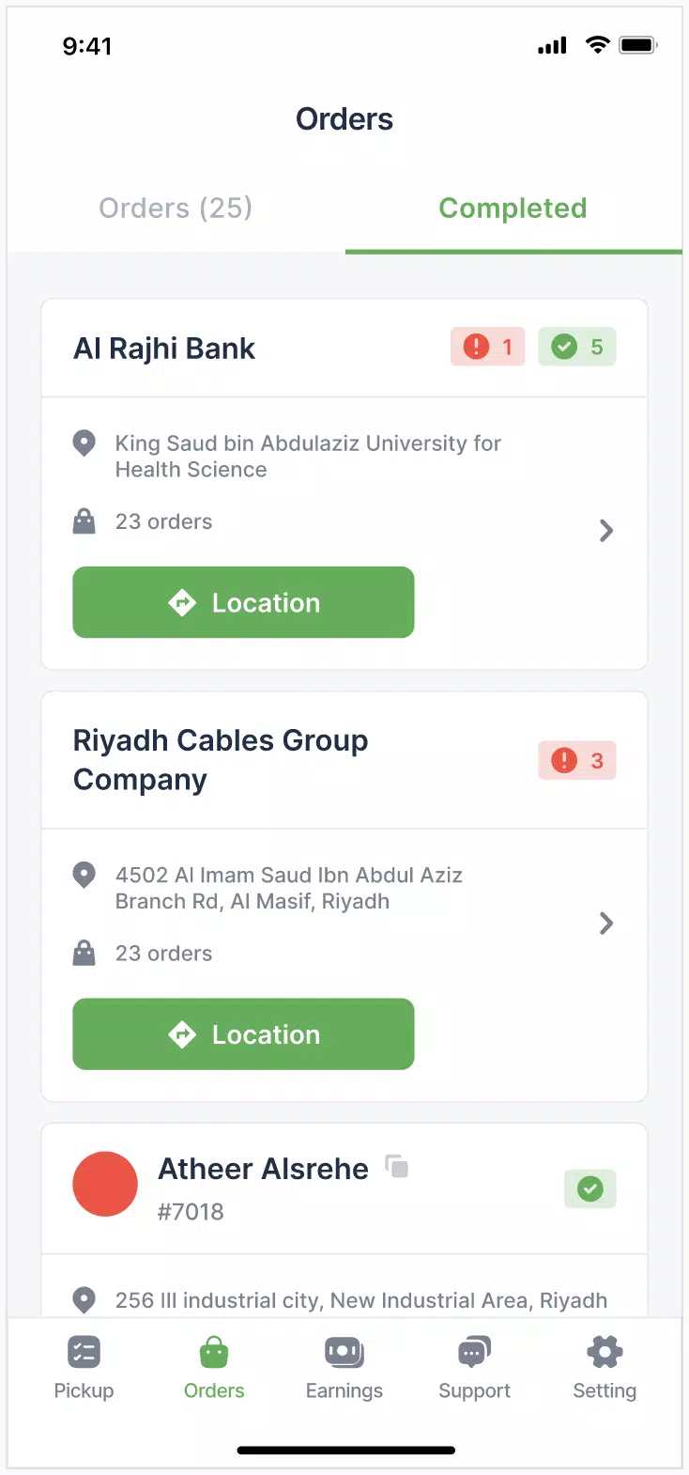Tap the location pin beside 4502 Al Imam address
Screen dimensions: 689x1475
84,875
